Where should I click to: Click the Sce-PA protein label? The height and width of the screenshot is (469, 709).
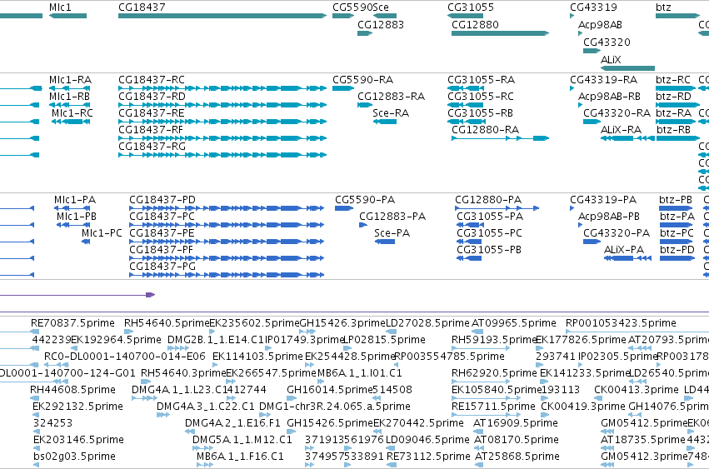coord(392,233)
